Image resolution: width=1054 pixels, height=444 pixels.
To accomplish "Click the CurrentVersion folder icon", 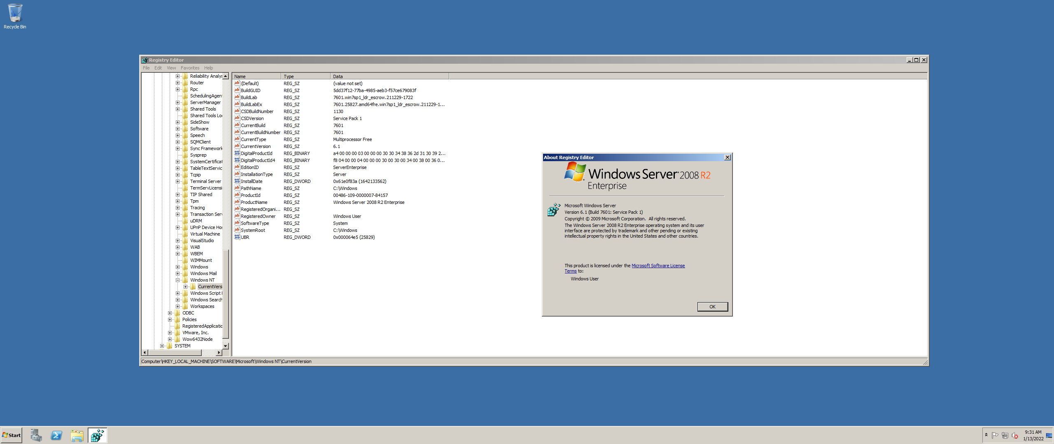I will point(193,287).
